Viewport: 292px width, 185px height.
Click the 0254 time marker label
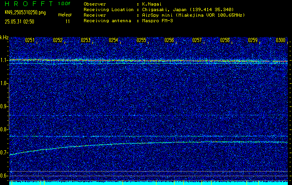pyautogui.click(x=113, y=40)
